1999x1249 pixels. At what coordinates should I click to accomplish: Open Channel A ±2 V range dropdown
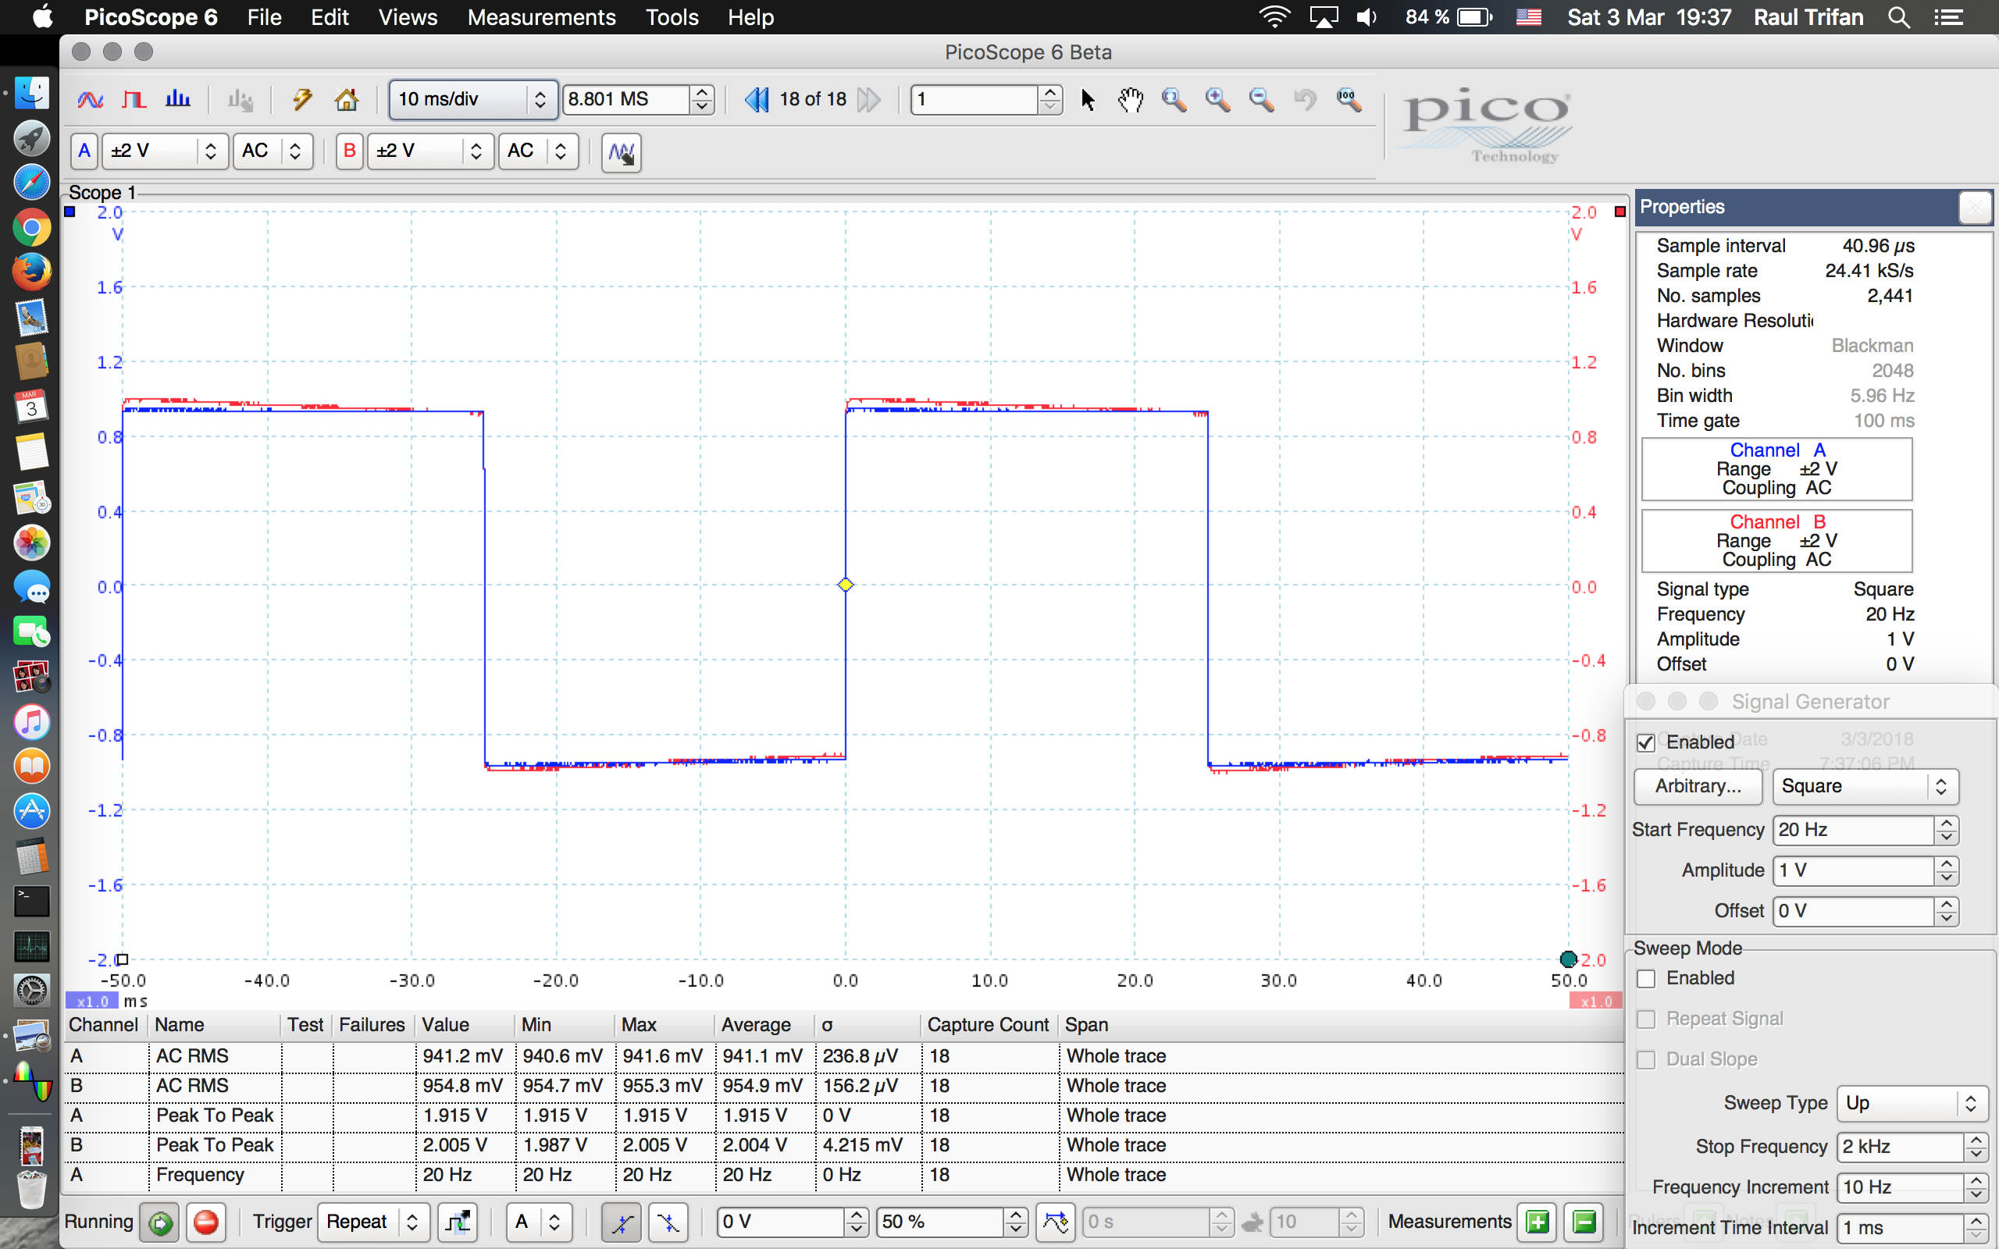(166, 151)
